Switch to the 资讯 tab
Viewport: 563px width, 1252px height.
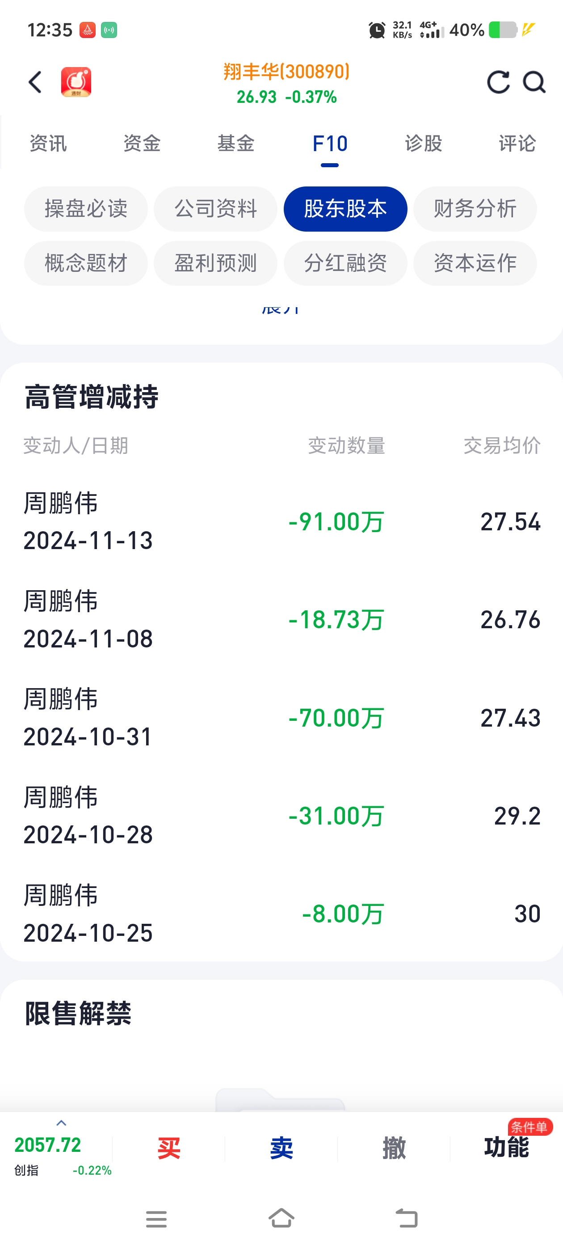48,144
